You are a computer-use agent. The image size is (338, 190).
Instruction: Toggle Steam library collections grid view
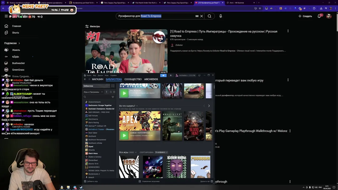pyautogui.click(x=113, y=86)
